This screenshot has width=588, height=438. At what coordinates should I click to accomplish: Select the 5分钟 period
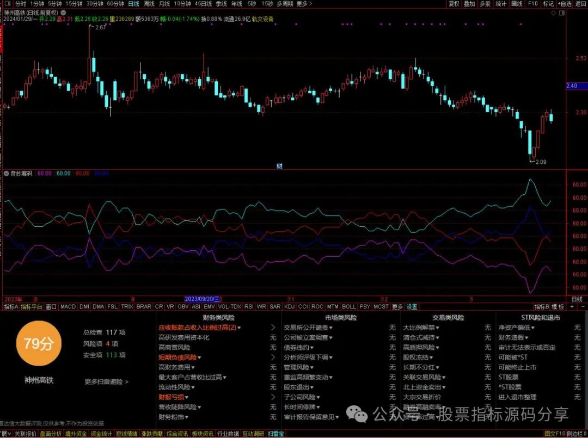click(x=54, y=4)
